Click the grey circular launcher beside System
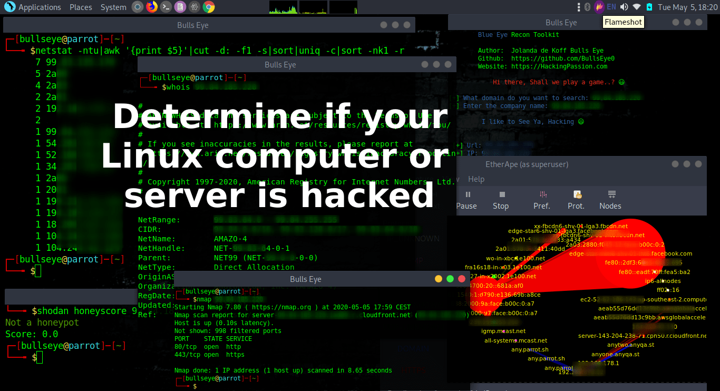The height and width of the screenshot is (391, 720). [x=138, y=7]
